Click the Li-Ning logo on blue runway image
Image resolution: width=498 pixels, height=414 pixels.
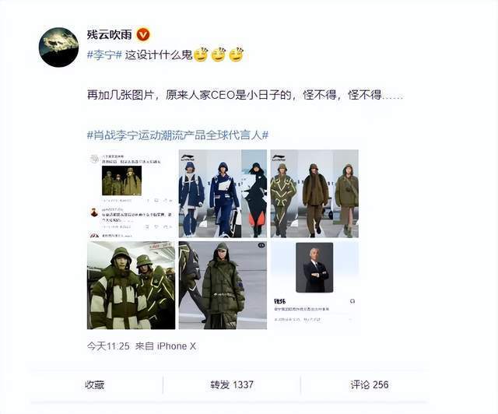pyautogui.click(x=188, y=156)
